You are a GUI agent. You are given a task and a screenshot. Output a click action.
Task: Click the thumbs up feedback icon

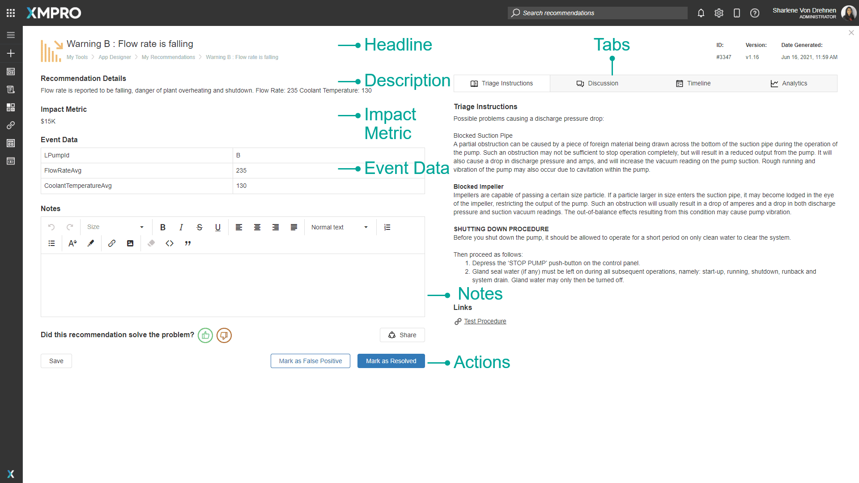[205, 335]
